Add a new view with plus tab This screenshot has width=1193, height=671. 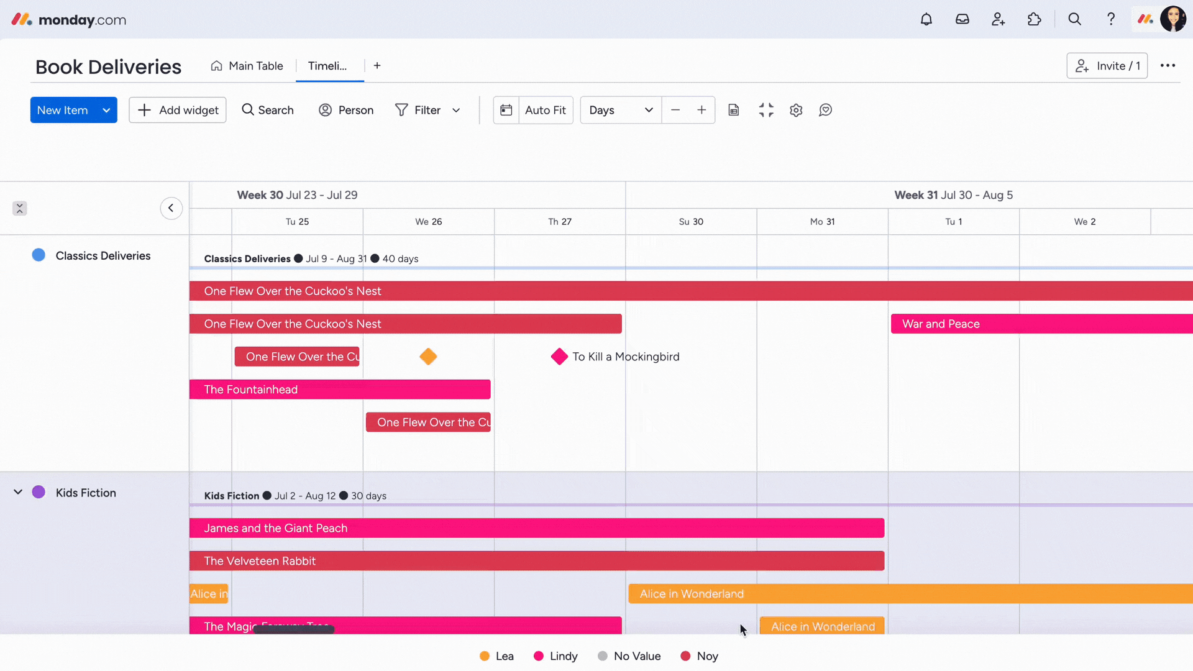coord(377,66)
